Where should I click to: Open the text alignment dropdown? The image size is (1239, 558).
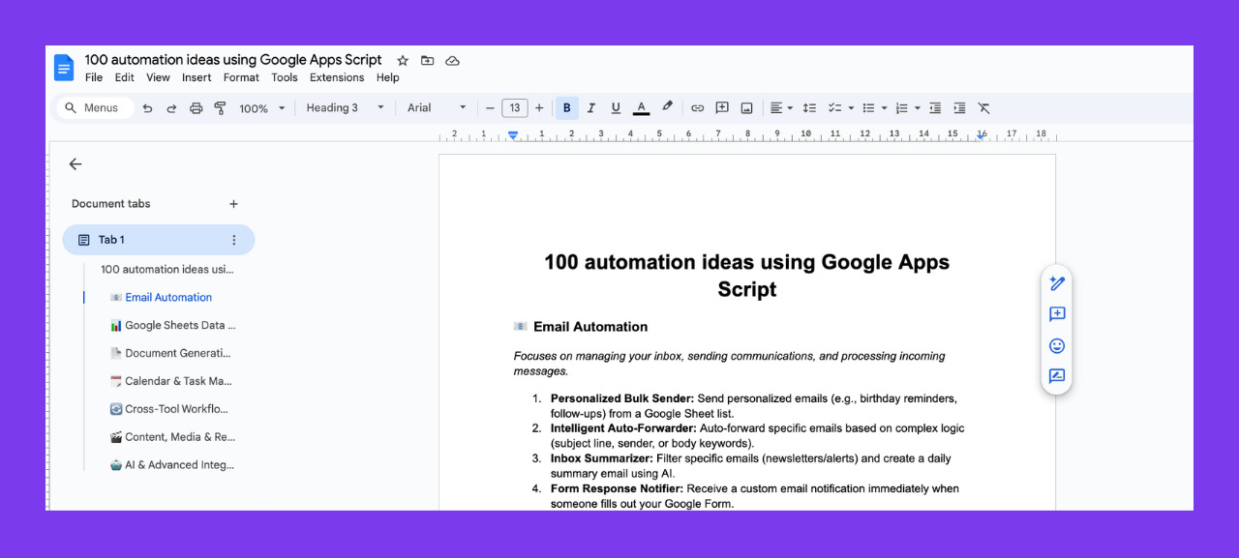coord(781,108)
